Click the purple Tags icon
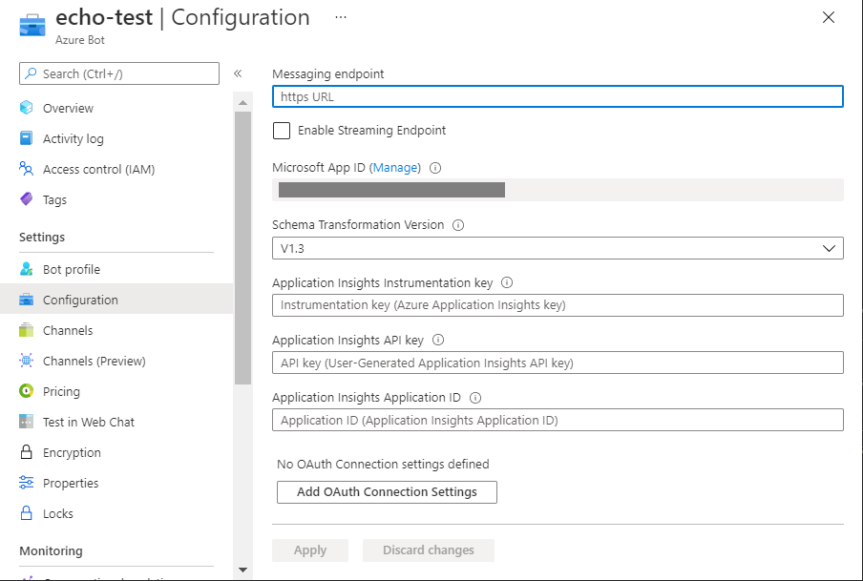Screen dimensions: 863x581 coord(27,199)
